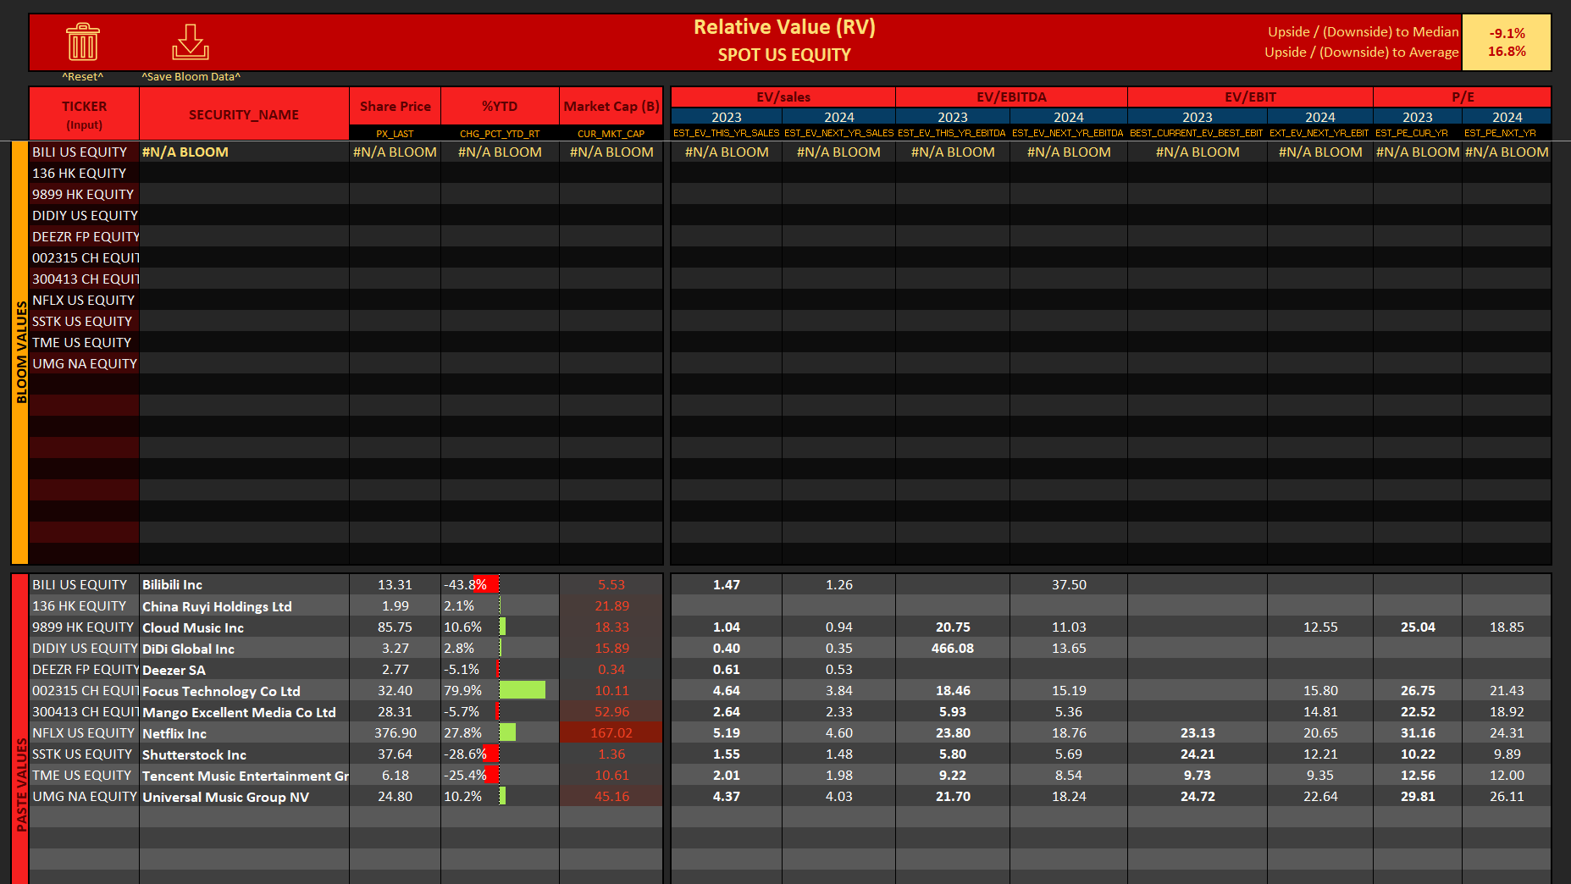
Task: Click the Share Price column header
Action: point(395,107)
